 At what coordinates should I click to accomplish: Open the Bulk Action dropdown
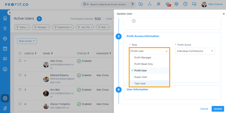(x=27, y=41)
